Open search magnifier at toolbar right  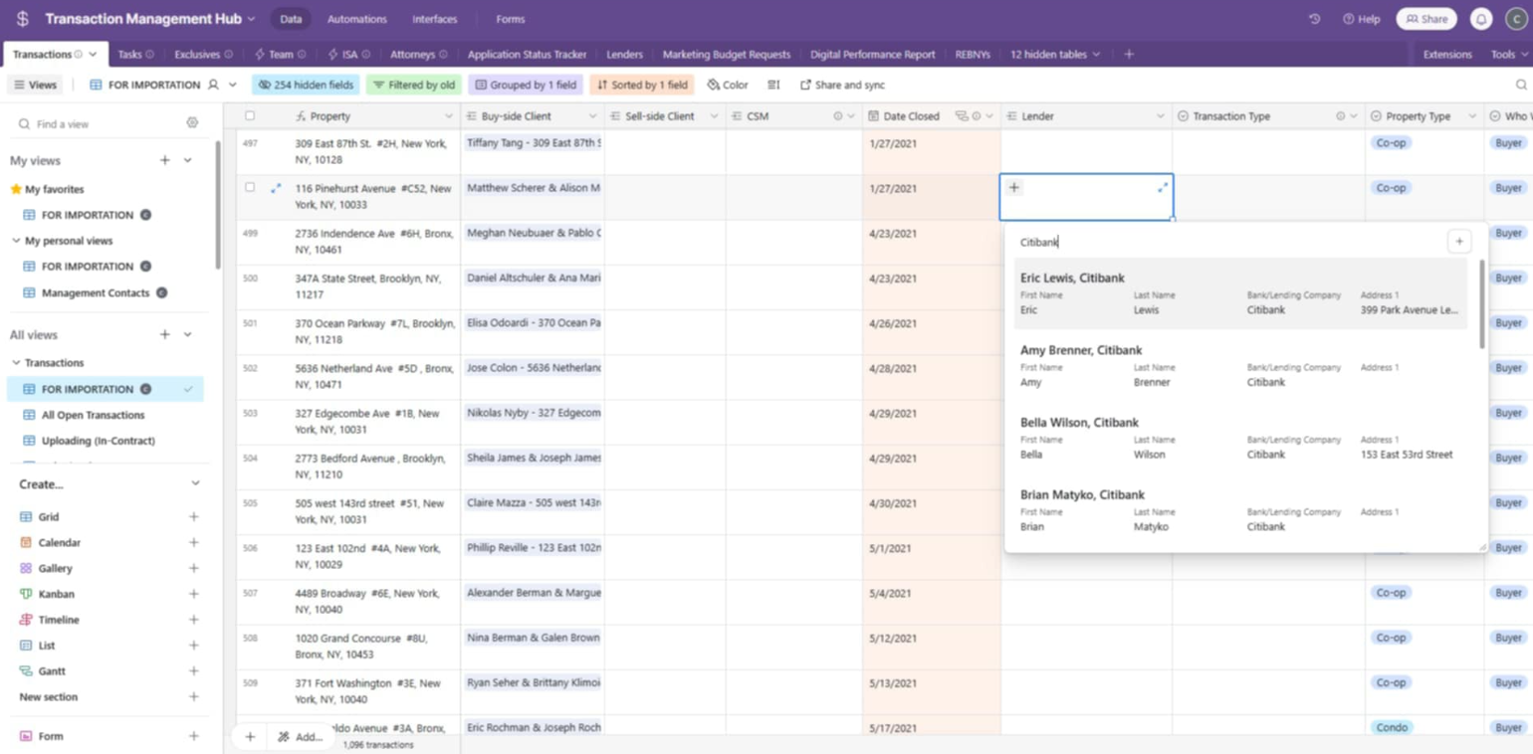1521,85
